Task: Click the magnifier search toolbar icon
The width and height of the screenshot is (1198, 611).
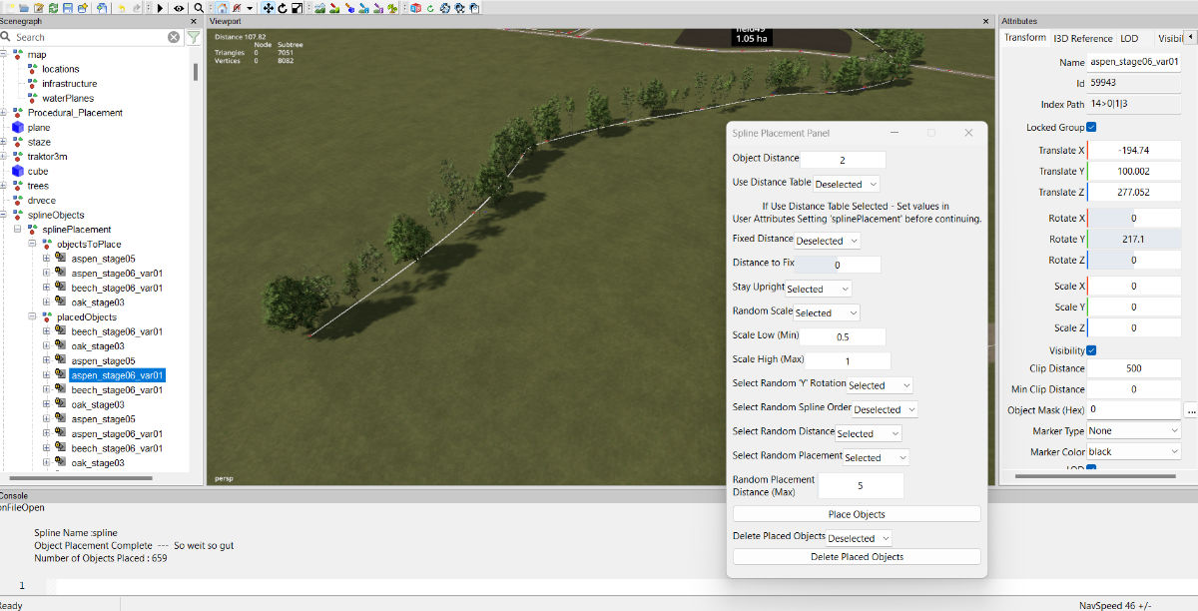Action: tap(199, 7)
